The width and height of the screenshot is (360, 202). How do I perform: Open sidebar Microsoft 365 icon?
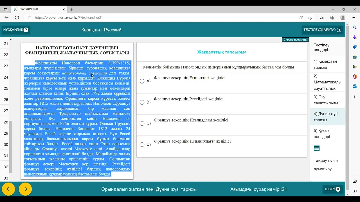pos(354,77)
